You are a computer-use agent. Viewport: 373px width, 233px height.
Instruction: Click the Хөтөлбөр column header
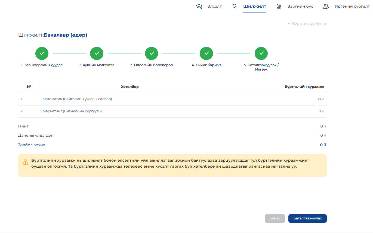130,87
